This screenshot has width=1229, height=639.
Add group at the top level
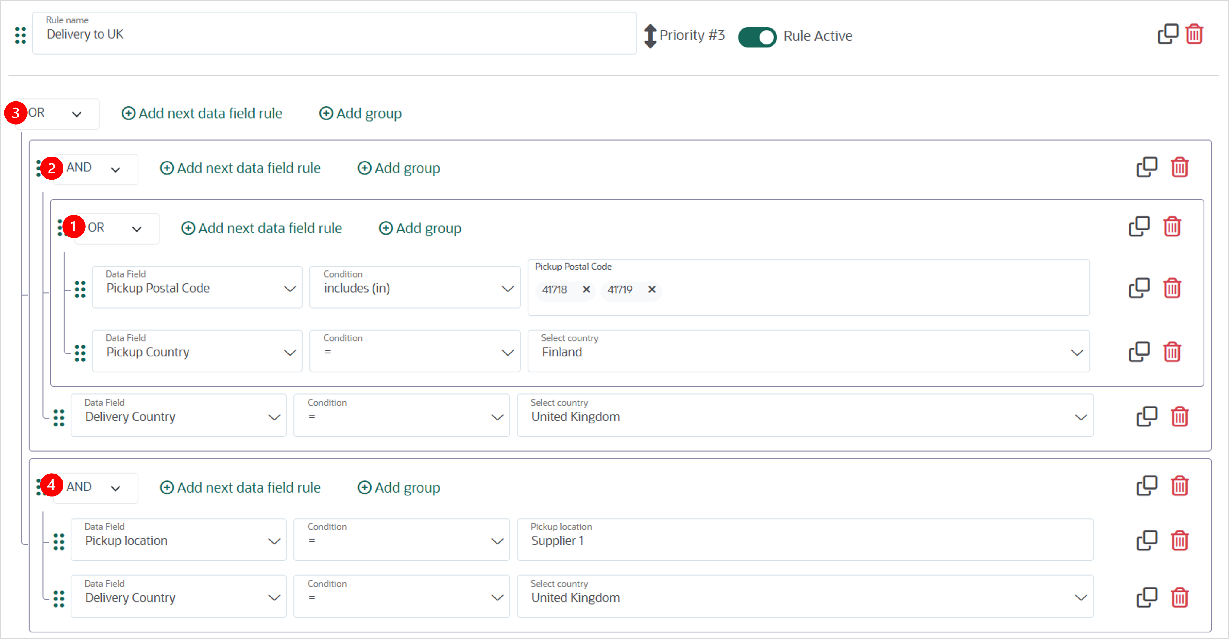point(360,114)
